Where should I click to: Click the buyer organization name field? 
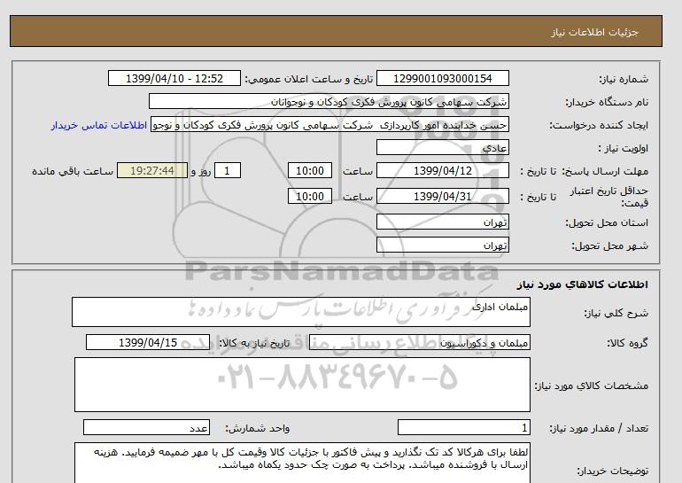coord(329,101)
